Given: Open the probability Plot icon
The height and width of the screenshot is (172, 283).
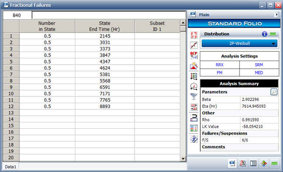Looking at the screenshot, I should (x=194, y=45).
